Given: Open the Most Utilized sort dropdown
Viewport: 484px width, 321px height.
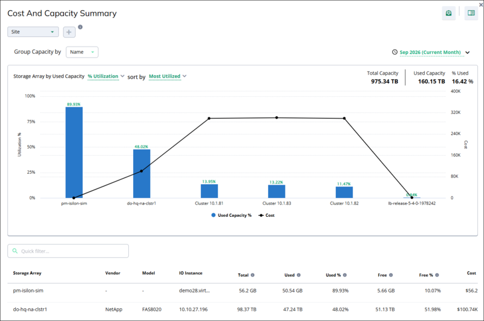Looking at the screenshot, I should [x=168, y=76].
